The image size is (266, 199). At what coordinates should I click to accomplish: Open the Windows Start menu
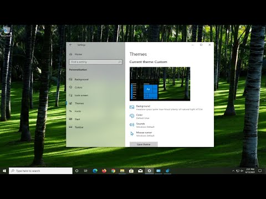[x=4, y=171]
